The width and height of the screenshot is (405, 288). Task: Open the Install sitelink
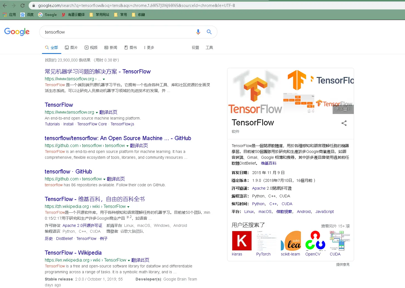pyautogui.click(x=68, y=124)
